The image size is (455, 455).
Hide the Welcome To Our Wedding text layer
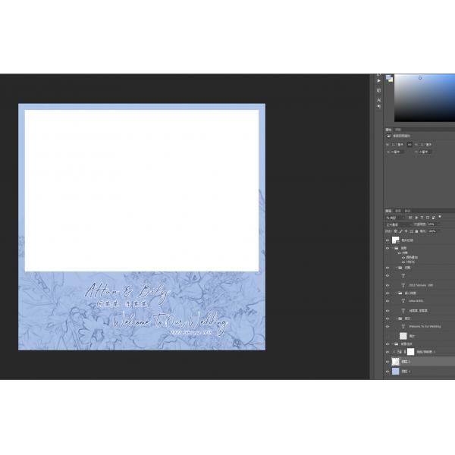point(388,327)
